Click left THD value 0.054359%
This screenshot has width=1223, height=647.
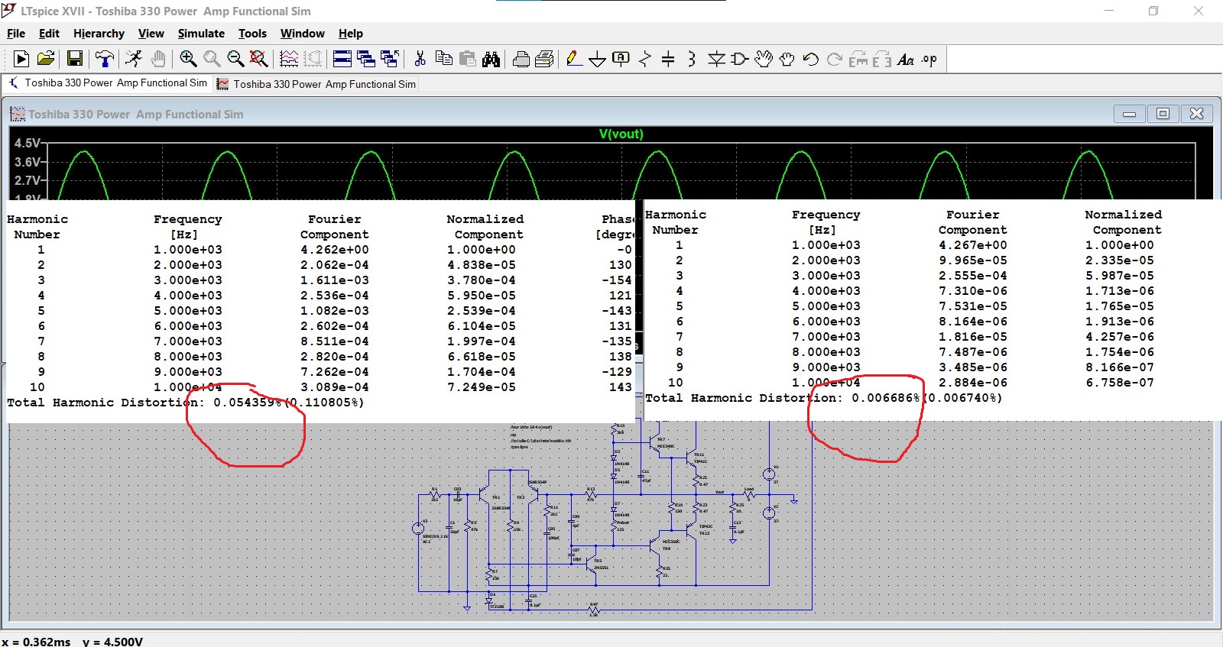(x=248, y=403)
